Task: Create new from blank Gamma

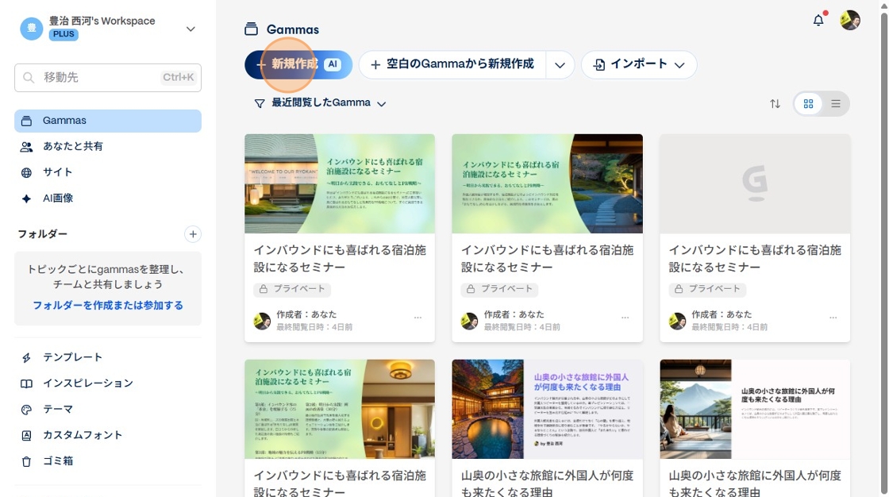Action: 452,64
